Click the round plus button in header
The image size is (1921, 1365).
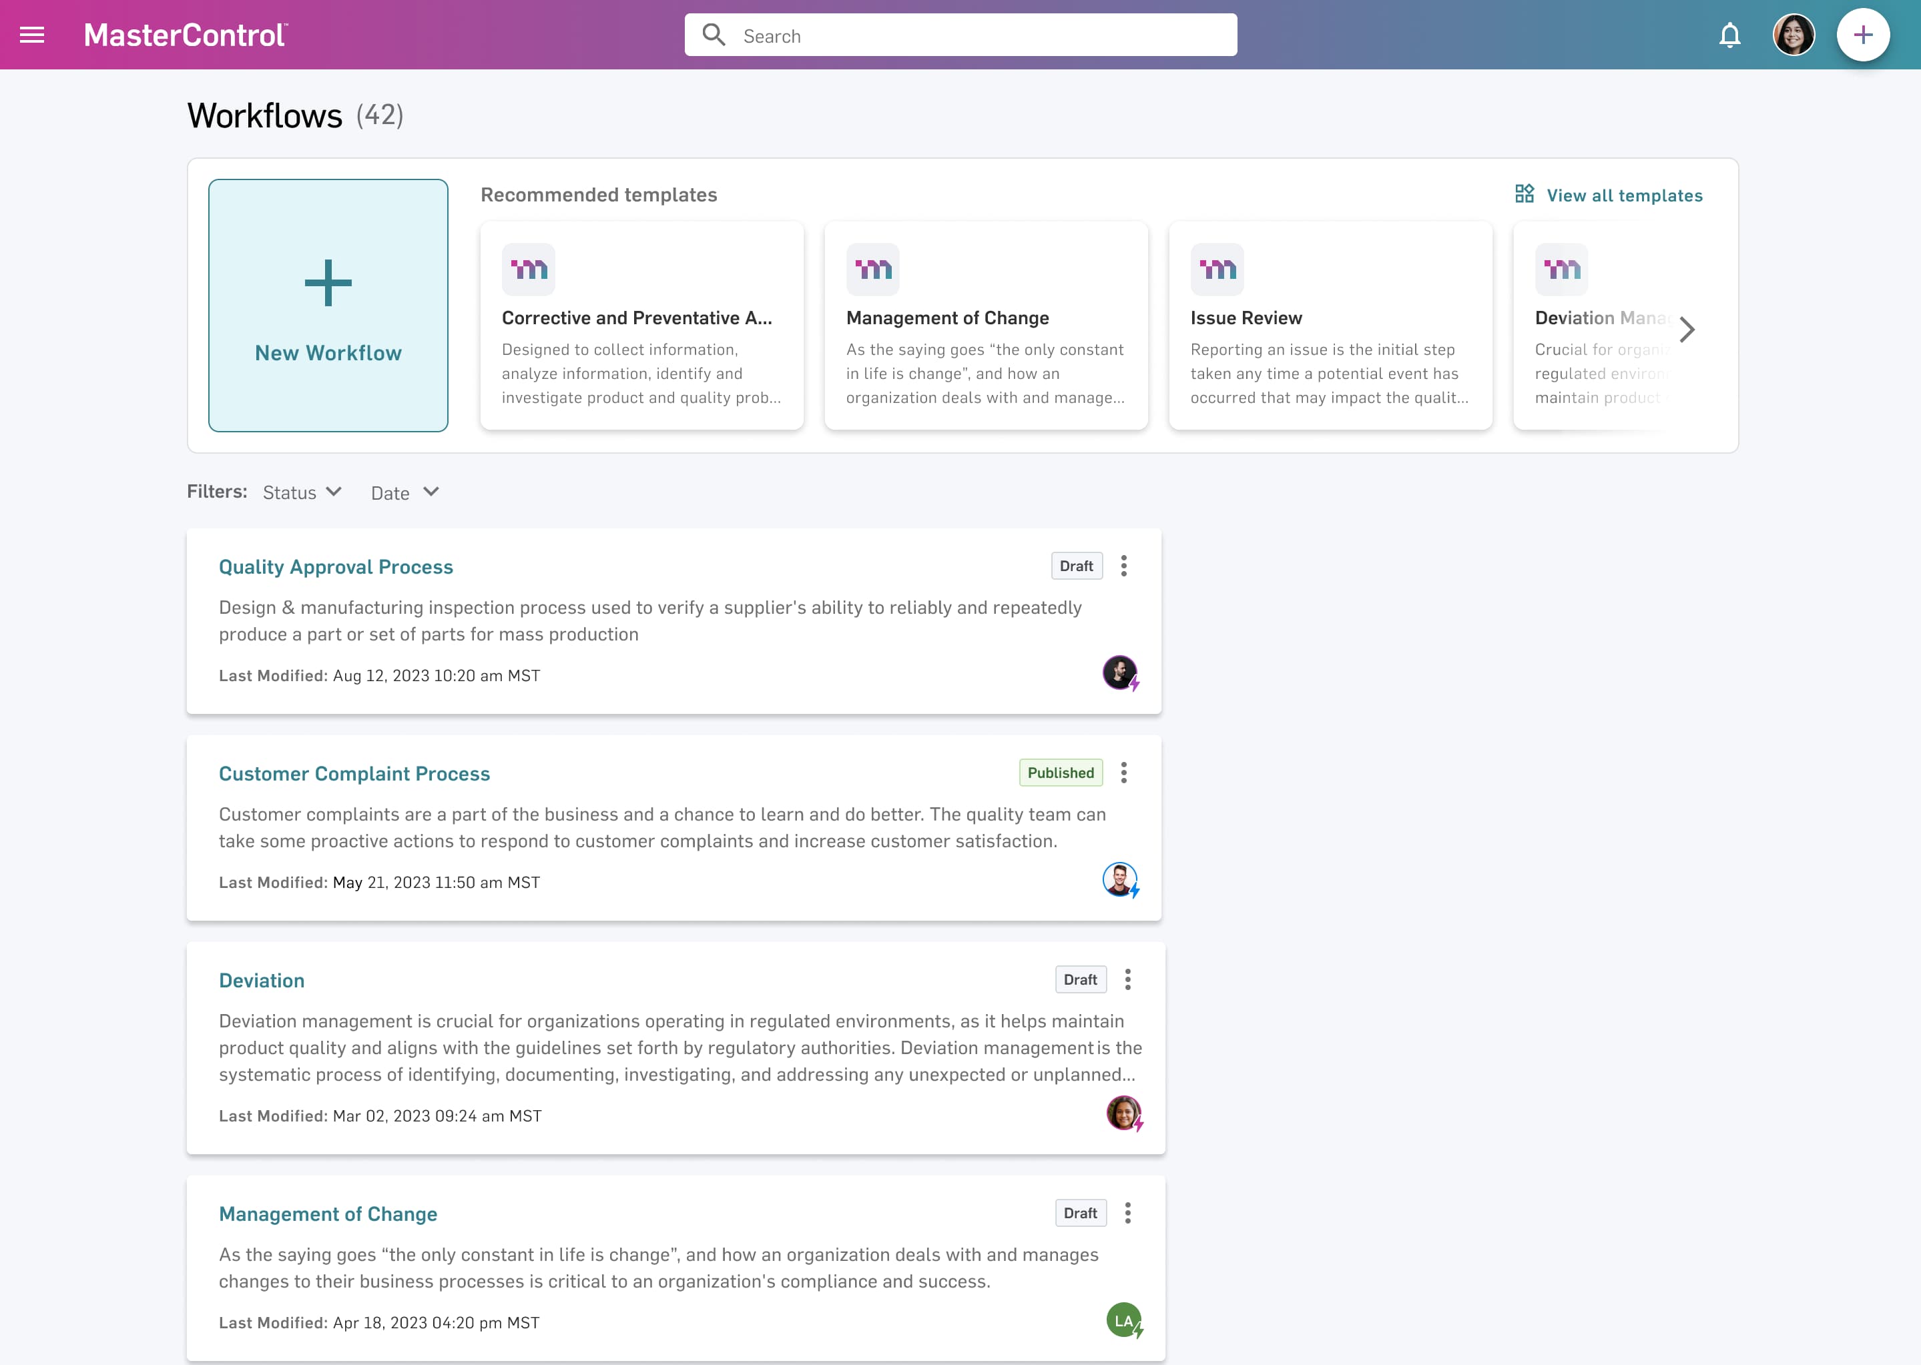[x=1863, y=35]
